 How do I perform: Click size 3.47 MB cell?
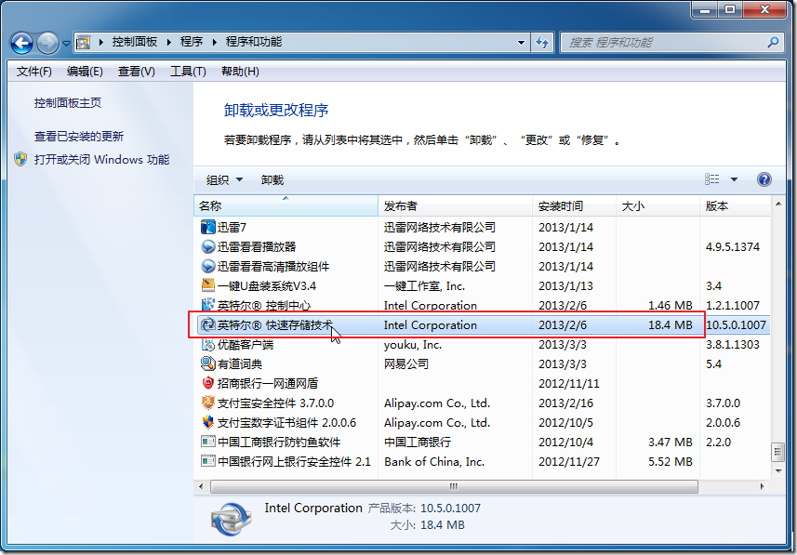[670, 443]
